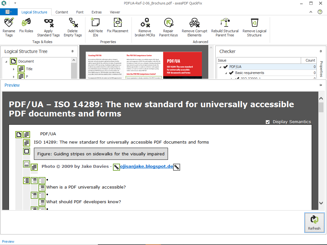
Task: Remove the Logical Structure
Action: pyautogui.click(x=254, y=27)
